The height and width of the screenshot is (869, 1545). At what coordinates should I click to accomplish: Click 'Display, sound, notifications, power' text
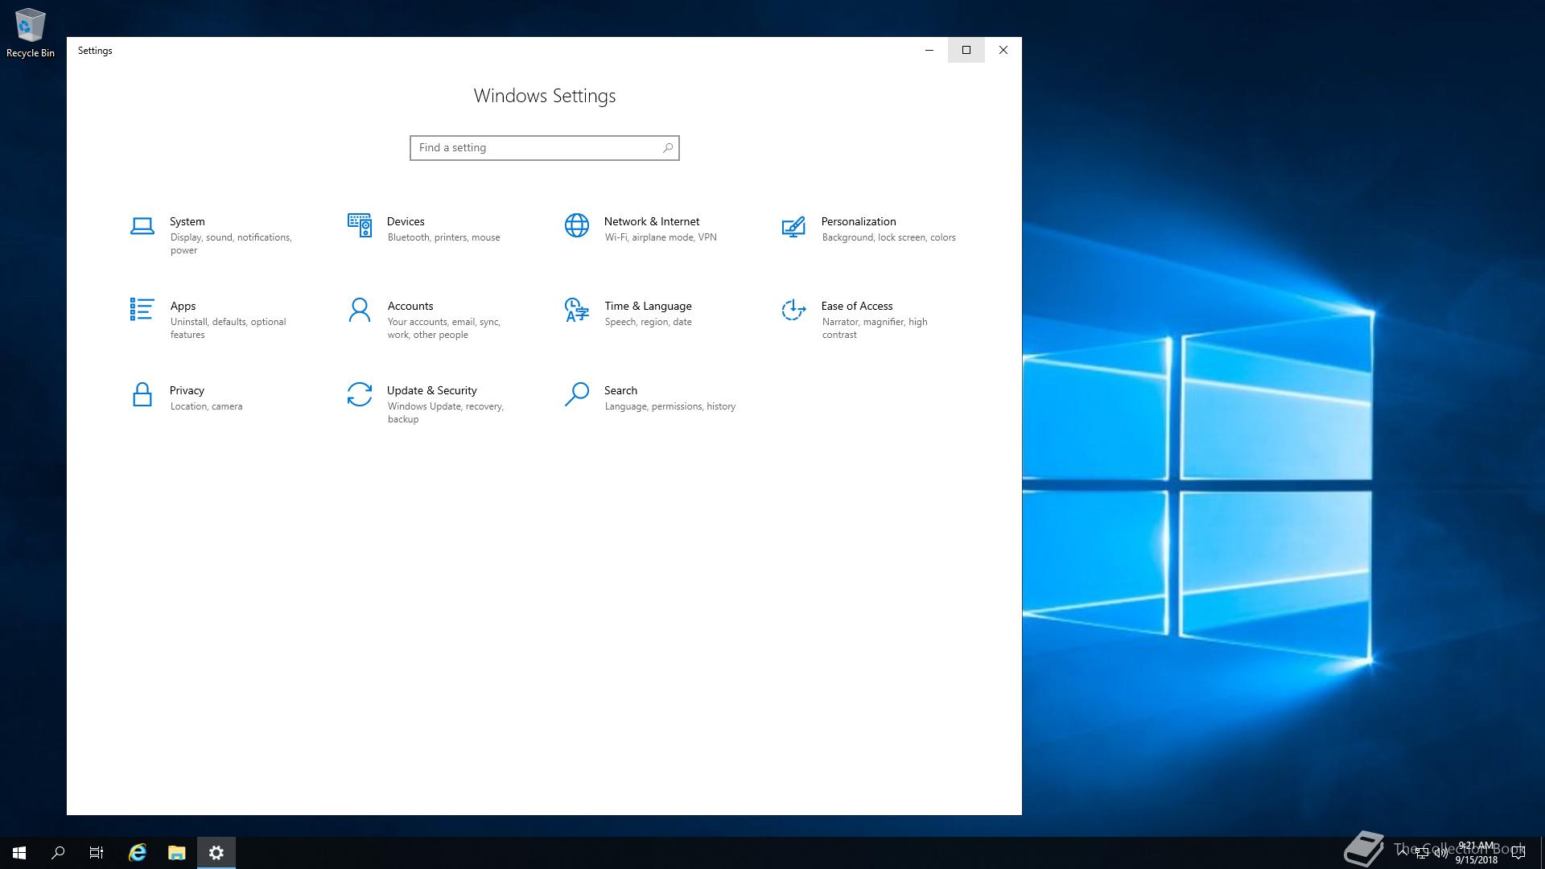231,244
